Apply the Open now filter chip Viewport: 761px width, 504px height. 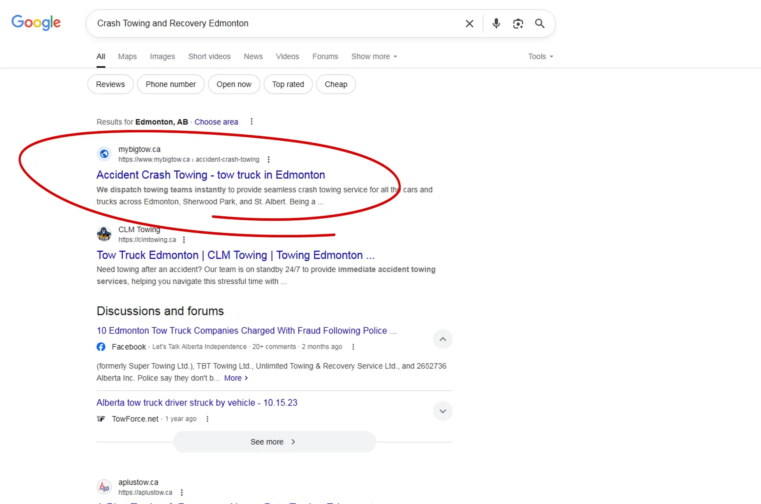[234, 84]
